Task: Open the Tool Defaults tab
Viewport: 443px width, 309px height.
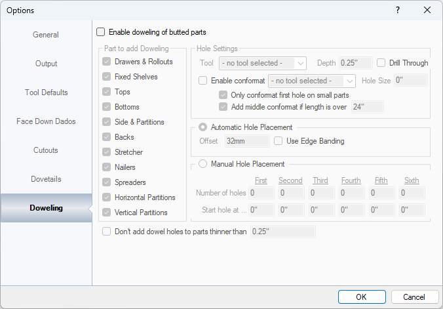Action: pos(46,93)
